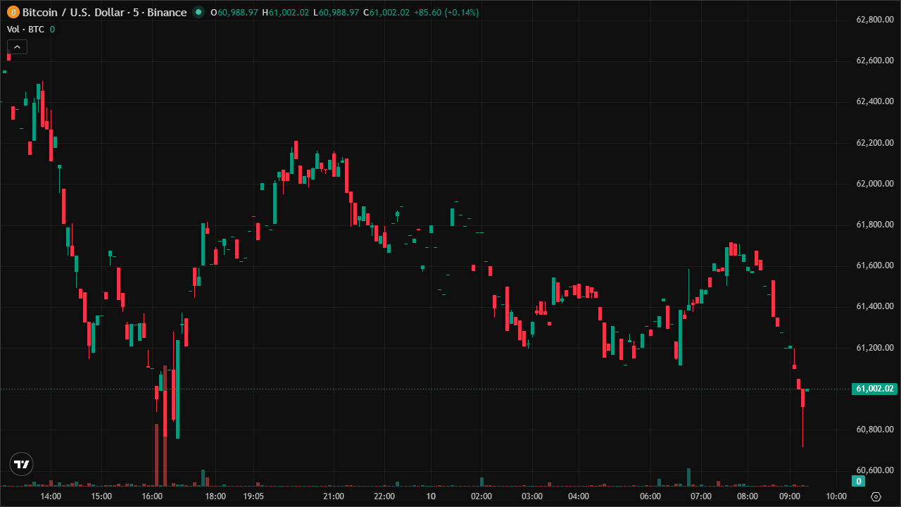Screen dimensions: 901x507
Task: Click the high value H61,002.02
Action: 286,13
